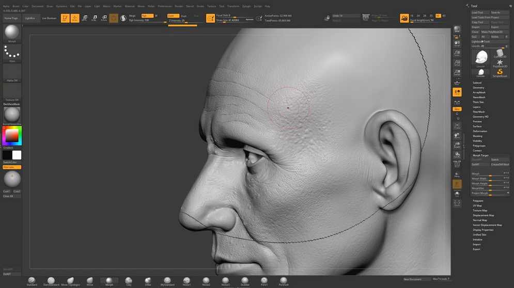The width and height of the screenshot is (514, 288).
Task: Open the Alpha Off slot
Action: [12, 73]
